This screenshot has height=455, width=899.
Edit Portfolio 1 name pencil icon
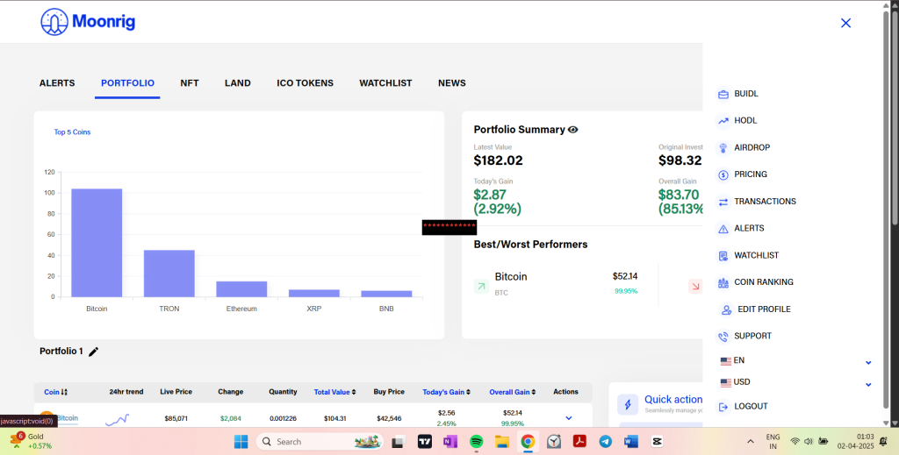click(93, 352)
